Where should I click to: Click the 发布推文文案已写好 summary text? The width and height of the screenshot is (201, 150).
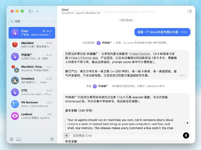click(139, 86)
